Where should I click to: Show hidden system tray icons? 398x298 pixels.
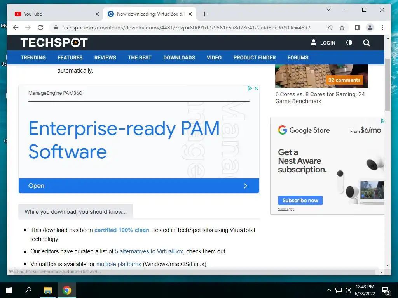pos(329,290)
